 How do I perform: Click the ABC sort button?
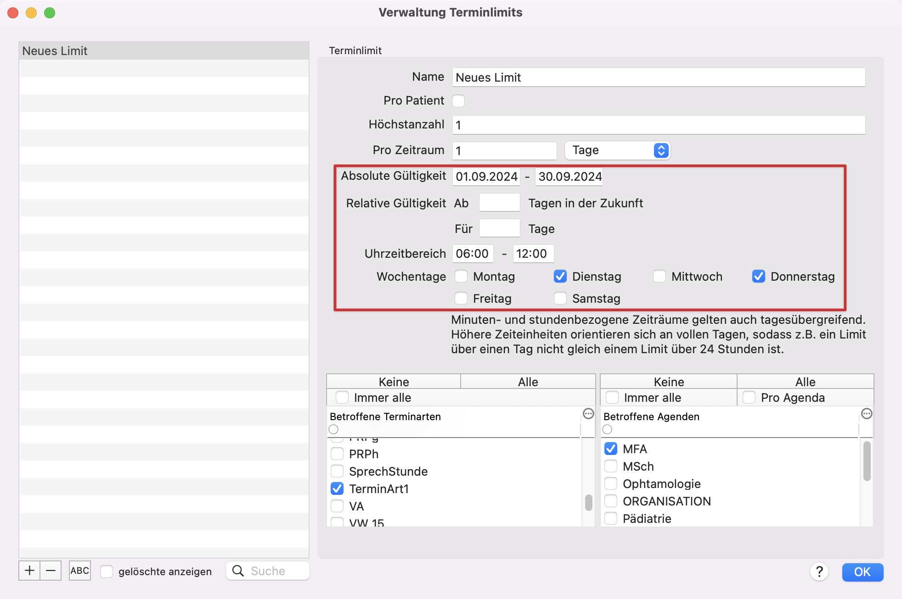coord(80,571)
